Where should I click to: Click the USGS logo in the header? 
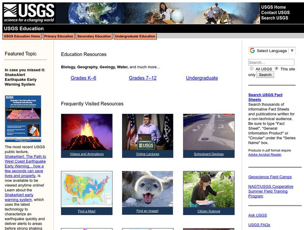[29, 13]
